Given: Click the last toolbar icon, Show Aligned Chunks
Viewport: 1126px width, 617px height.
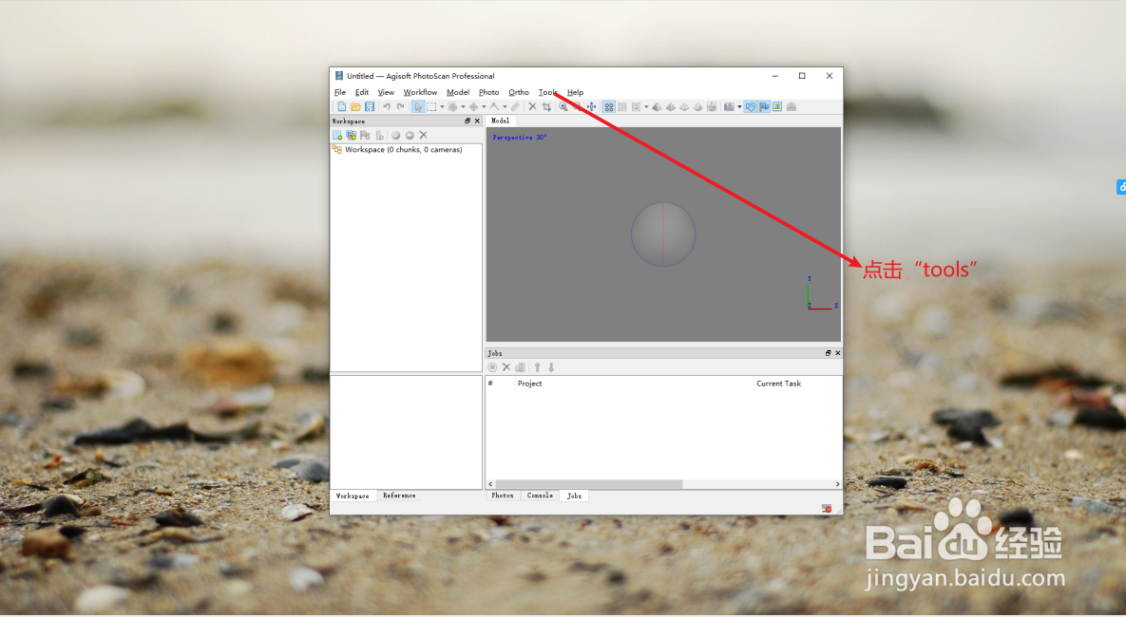Looking at the screenshot, I should click(x=792, y=106).
